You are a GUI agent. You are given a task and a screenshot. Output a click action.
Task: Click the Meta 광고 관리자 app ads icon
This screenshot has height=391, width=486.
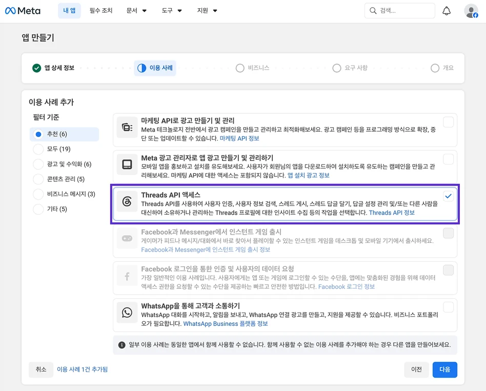(x=127, y=164)
